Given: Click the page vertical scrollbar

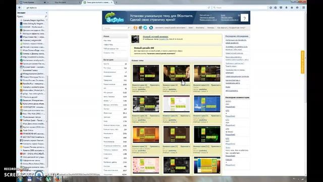Looking at the screenshot, I should coord(306,58).
